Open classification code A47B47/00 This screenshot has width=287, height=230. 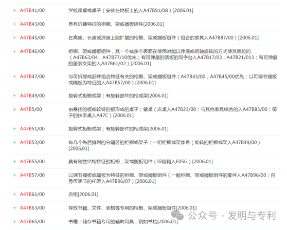(32, 76)
